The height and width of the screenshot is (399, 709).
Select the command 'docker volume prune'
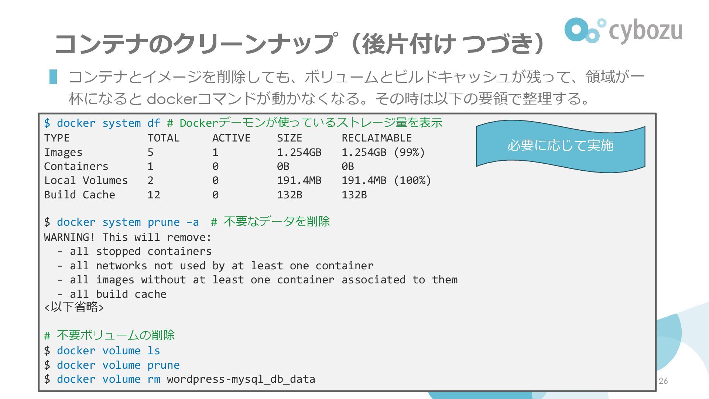point(118,365)
